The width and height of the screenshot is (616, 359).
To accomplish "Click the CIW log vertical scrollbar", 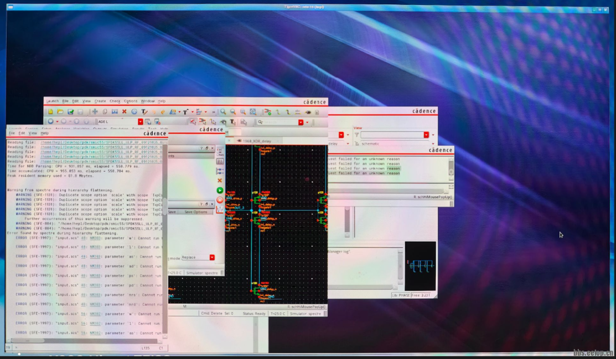I will click(451, 168).
